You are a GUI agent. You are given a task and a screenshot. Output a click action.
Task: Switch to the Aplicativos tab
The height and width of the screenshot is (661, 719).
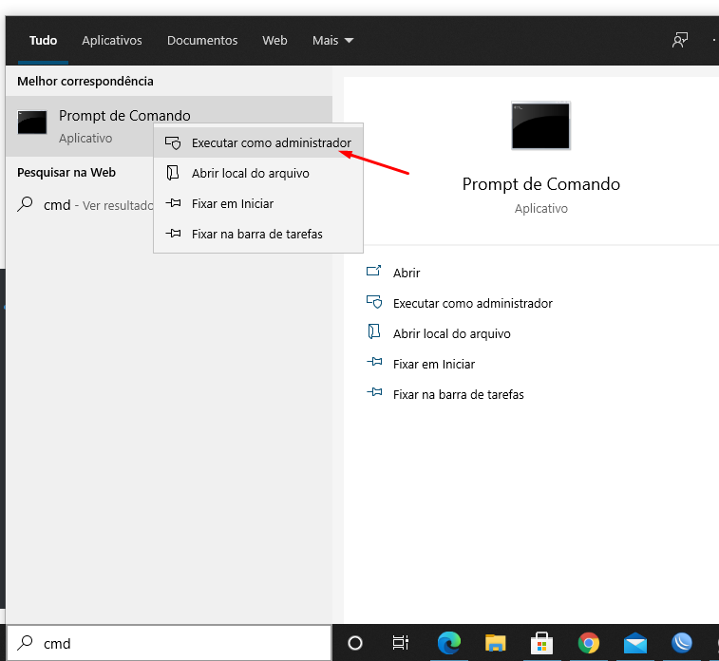point(112,41)
